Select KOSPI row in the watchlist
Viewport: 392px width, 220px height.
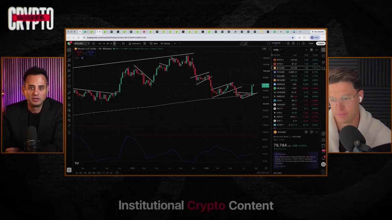(296, 125)
